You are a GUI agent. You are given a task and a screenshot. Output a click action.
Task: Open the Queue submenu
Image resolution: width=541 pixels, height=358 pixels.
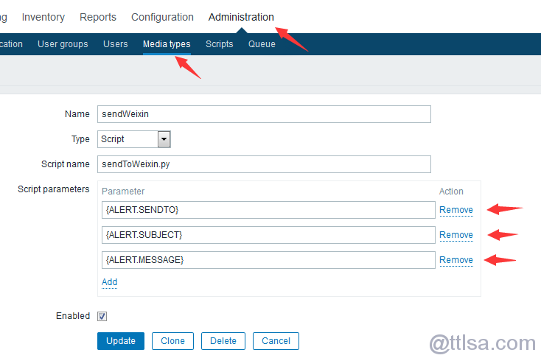click(x=262, y=44)
